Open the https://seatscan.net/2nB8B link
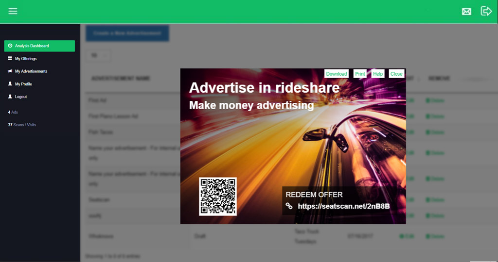Screen dimensions: 498x262 (344, 206)
